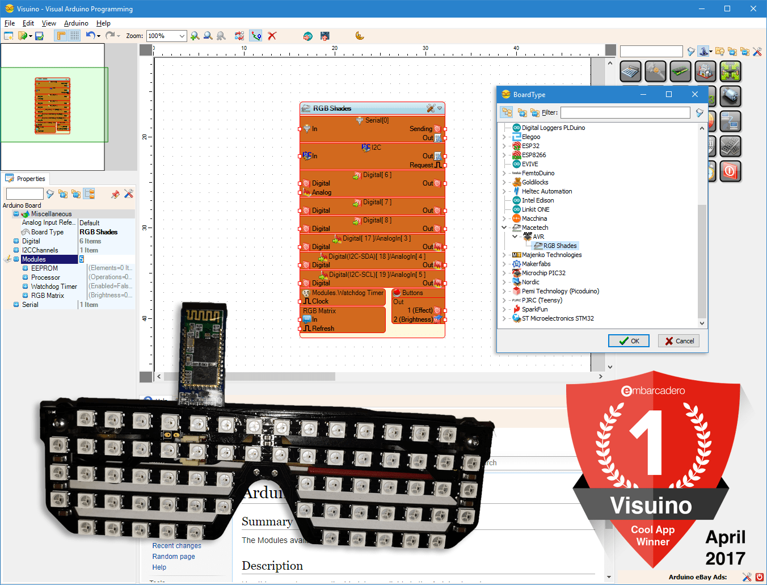This screenshot has height=585, width=767.
Task: Click the seven-segment displays category icon
Action: tap(731, 146)
